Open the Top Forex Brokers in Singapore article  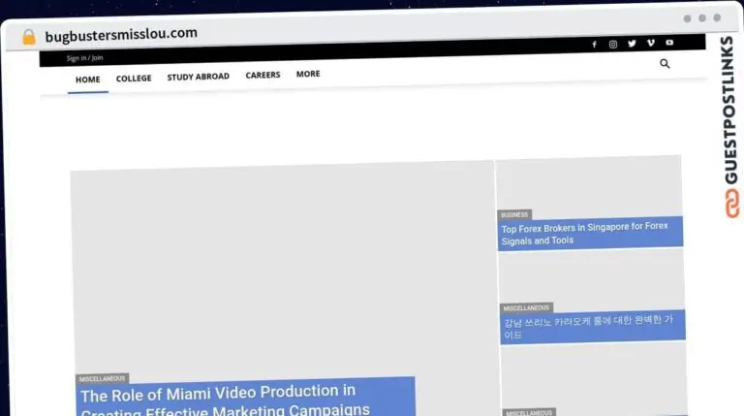click(585, 234)
